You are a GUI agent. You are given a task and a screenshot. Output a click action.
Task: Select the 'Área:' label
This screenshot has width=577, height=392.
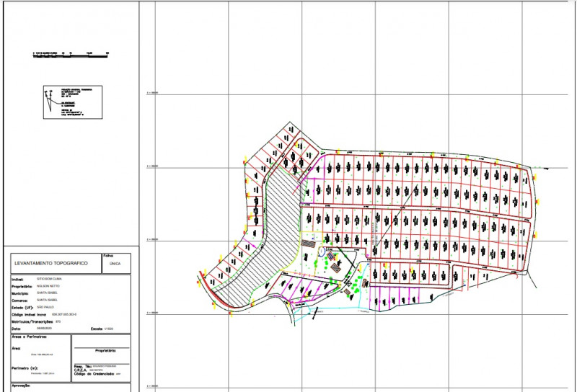tap(16, 348)
